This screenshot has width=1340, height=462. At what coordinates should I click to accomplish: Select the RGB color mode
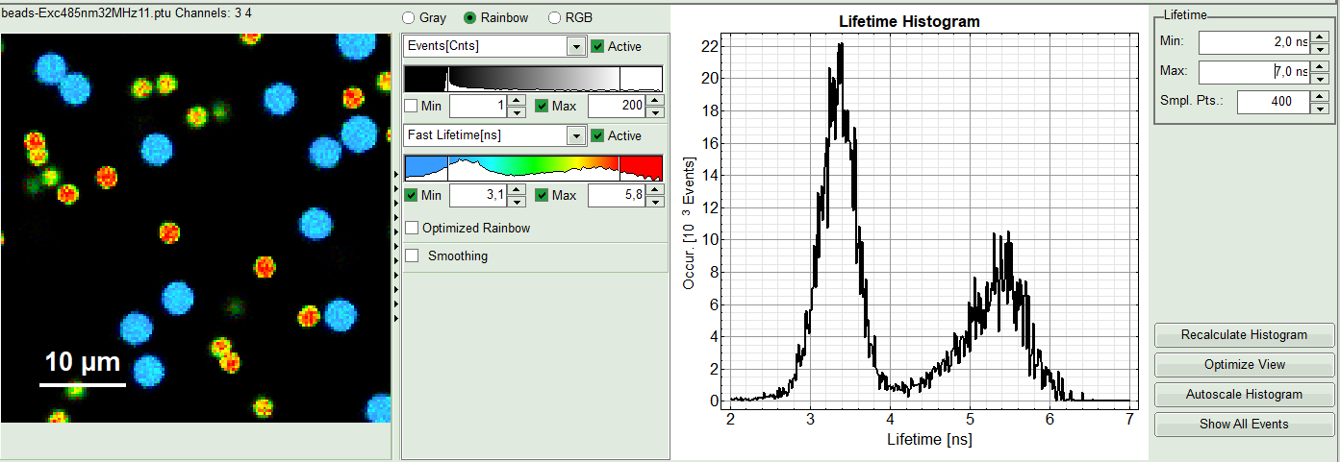[x=554, y=17]
